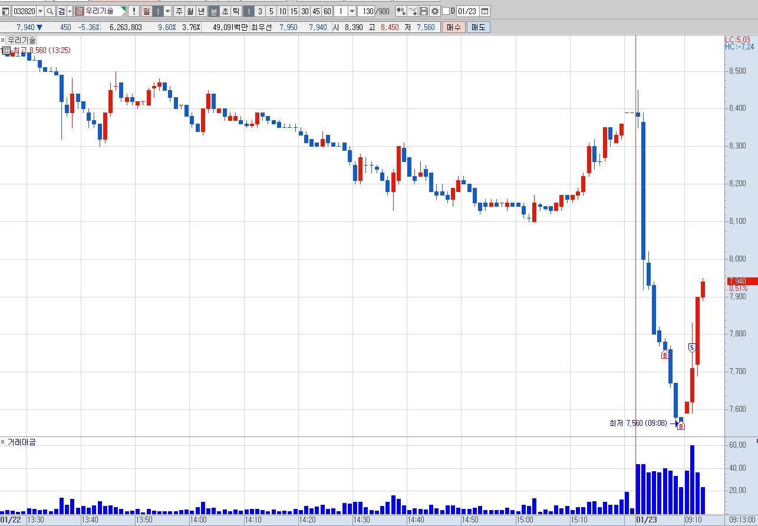Viewport: 758px width, 526px height.
Task: Expand the stock code 032820 dropdown
Action: [x=39, y=11]
